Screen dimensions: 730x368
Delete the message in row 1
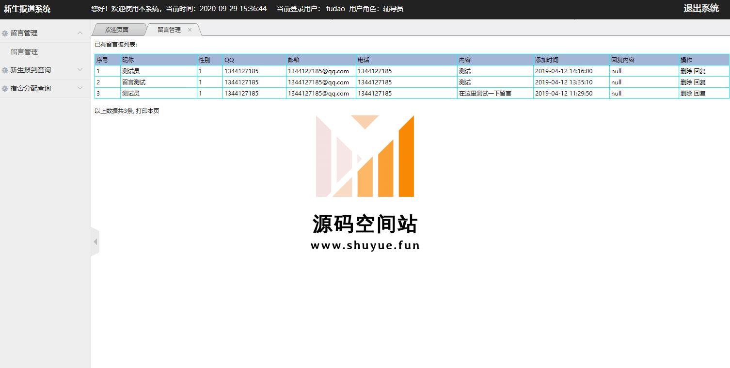[686, 71]
